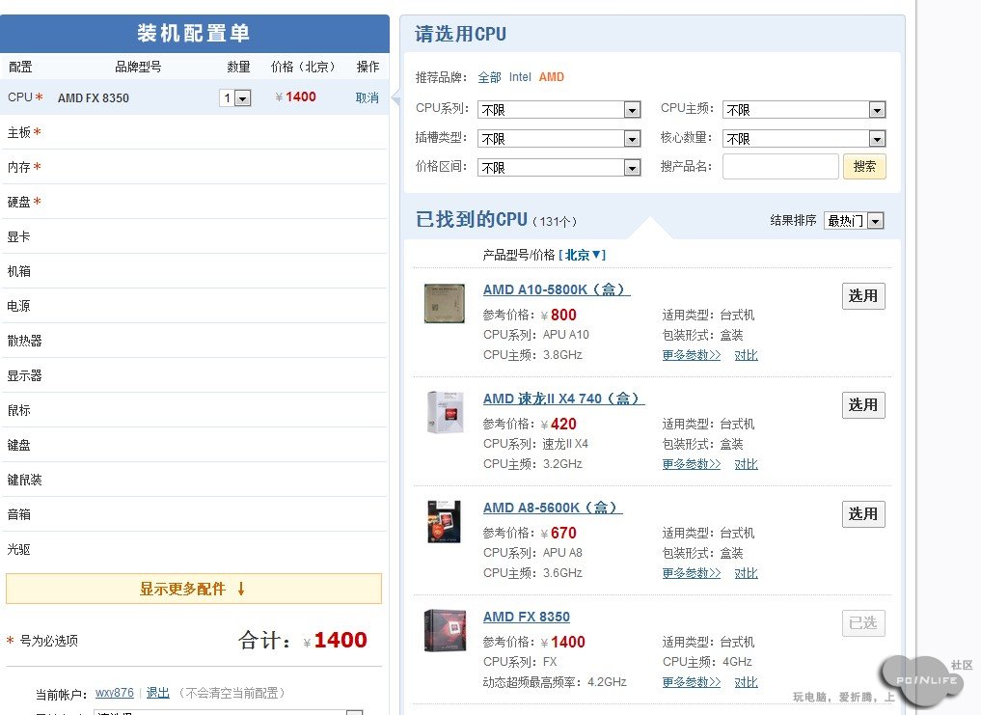Click 取消 to remove the selected CPU
The height and width of the screenshot is (715, 981).
(368, 97)
